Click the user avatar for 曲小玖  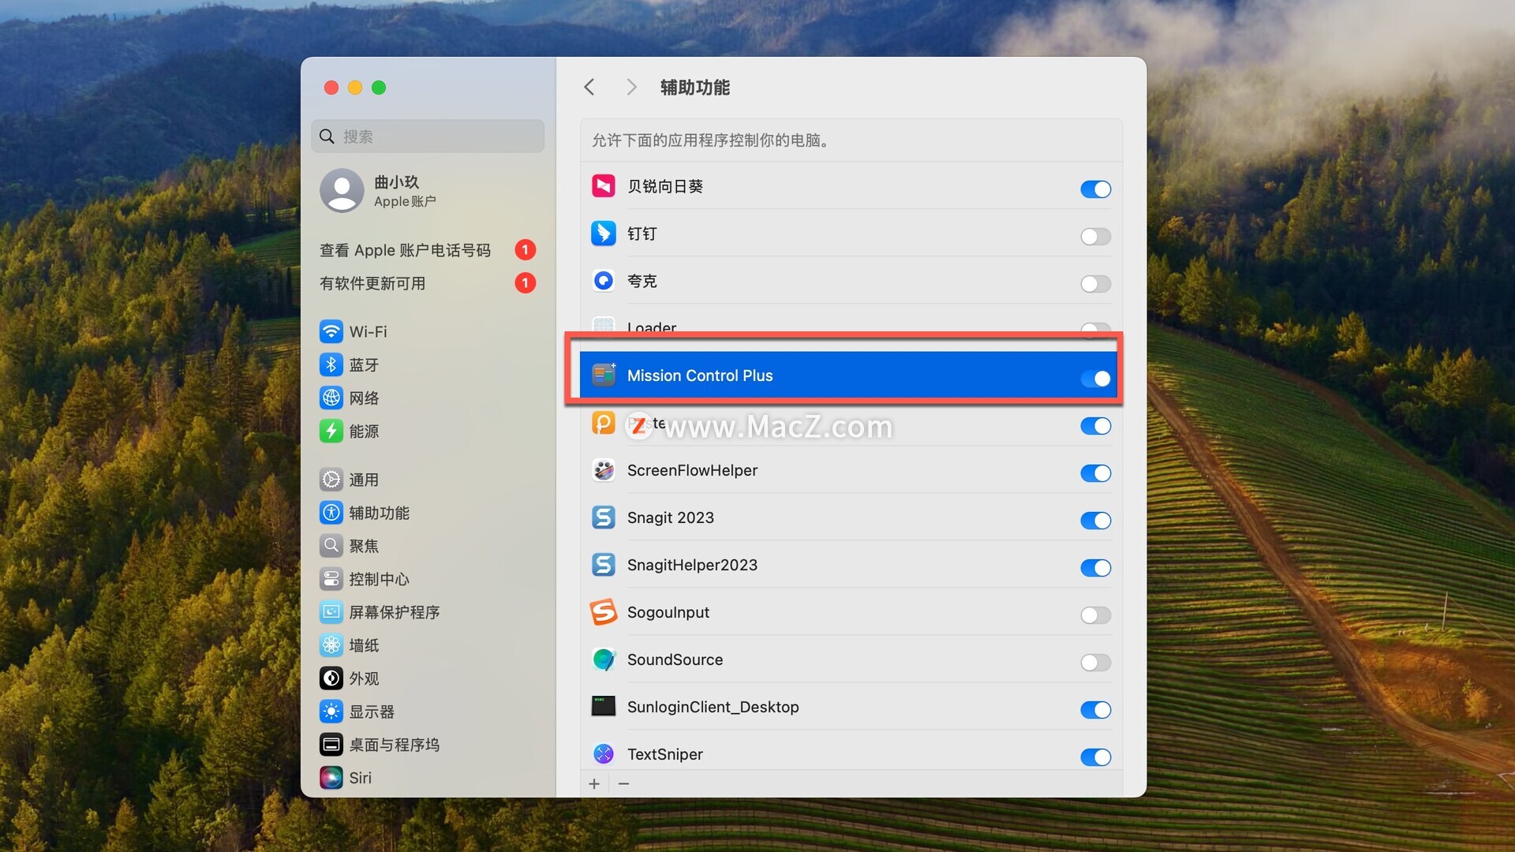click(x=342, y=190)
